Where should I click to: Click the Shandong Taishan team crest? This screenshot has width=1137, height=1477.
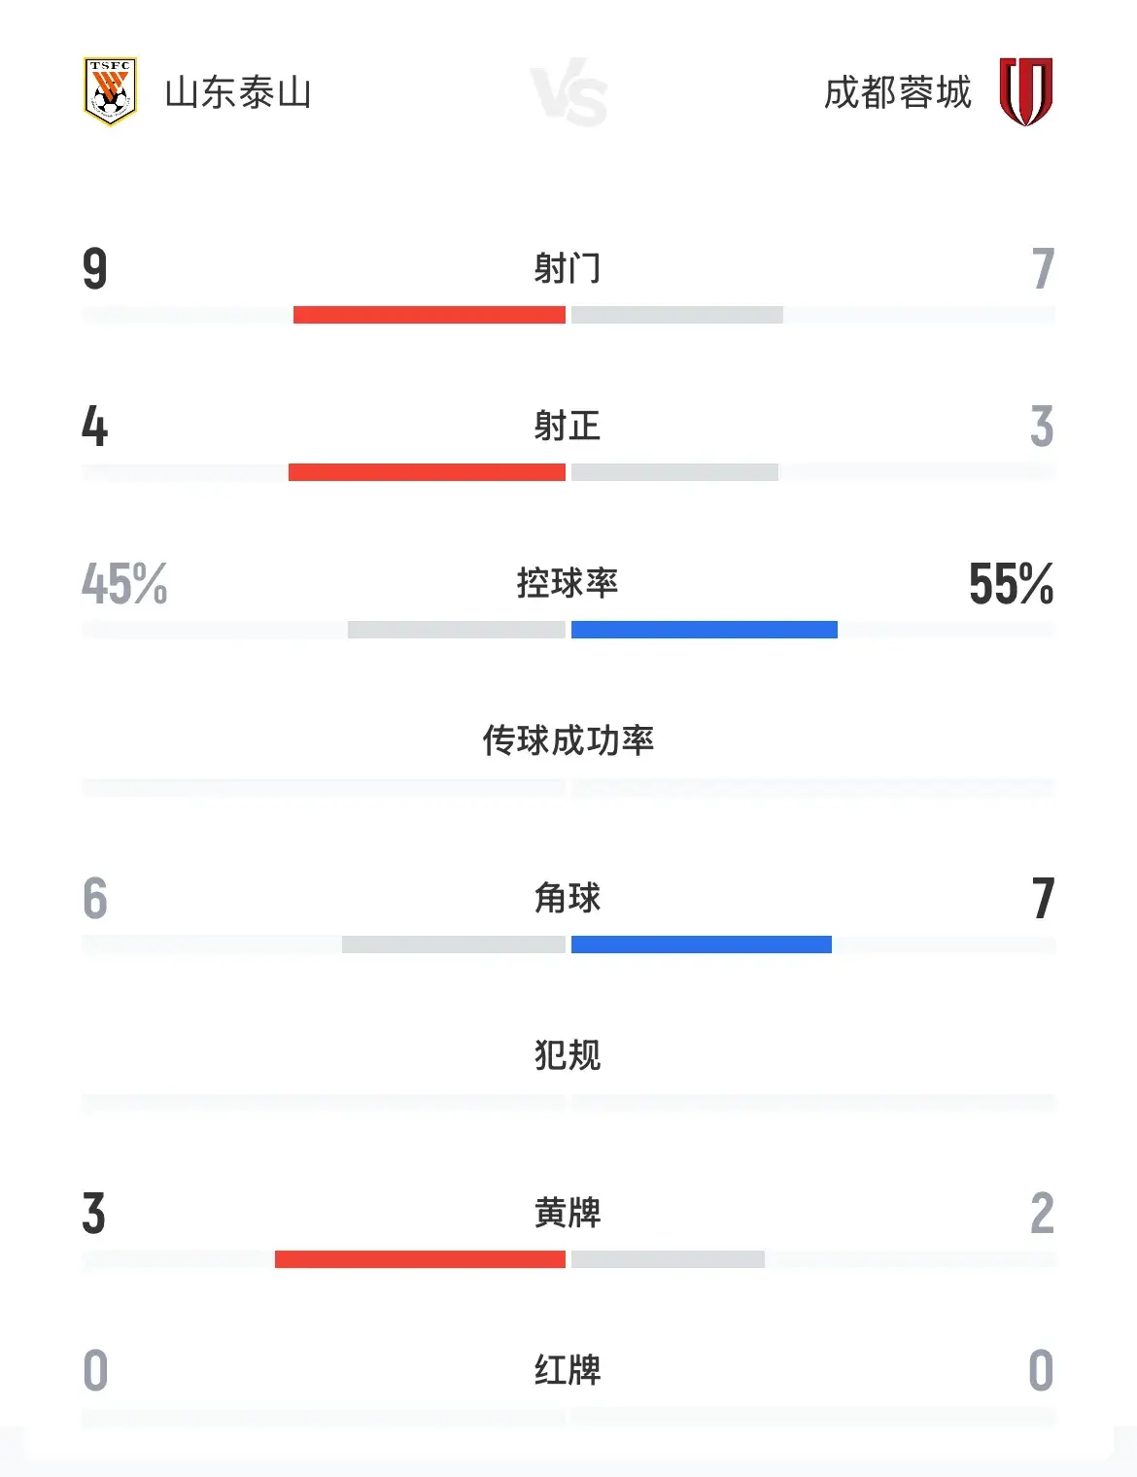[x=110, y=91]
